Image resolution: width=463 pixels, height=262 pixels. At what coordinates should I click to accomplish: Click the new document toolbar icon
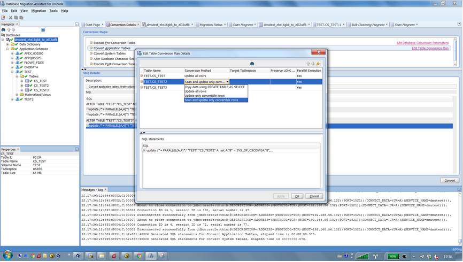3,18
